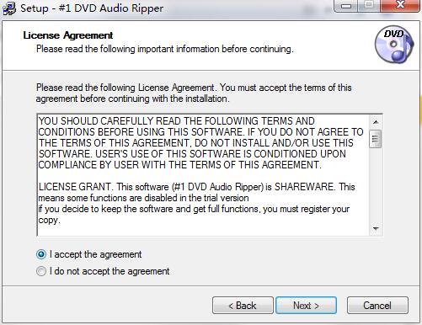Click the 'I do not accept the agreement' label

click(110, 271)
